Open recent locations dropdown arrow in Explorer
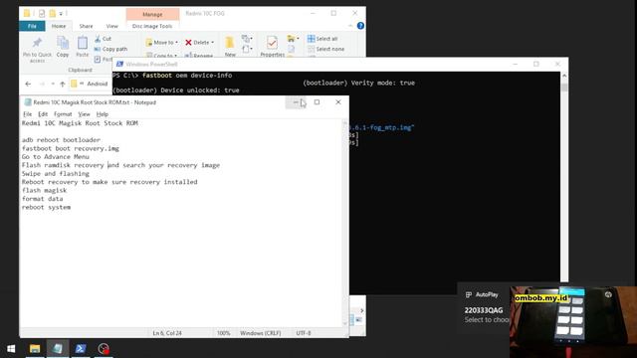This screenshot has height=358, width=637. click(x=53, y=84)
